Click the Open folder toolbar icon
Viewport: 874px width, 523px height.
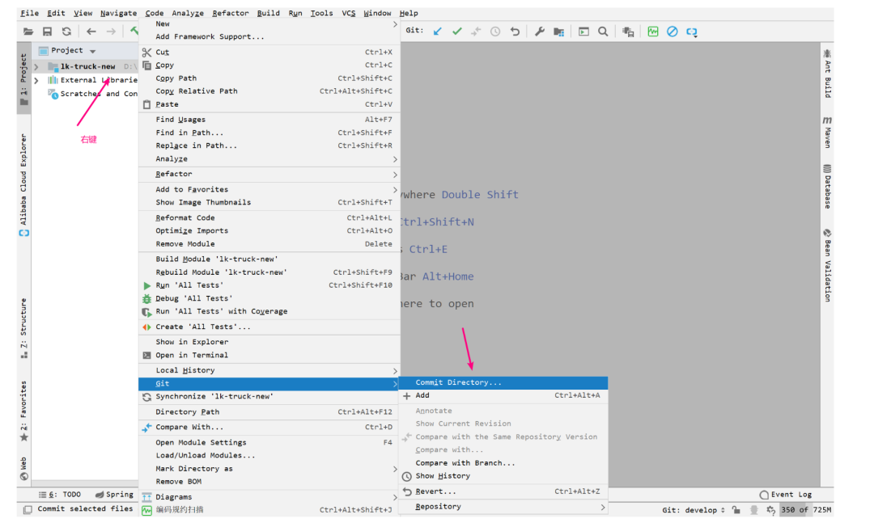(28, 32)
